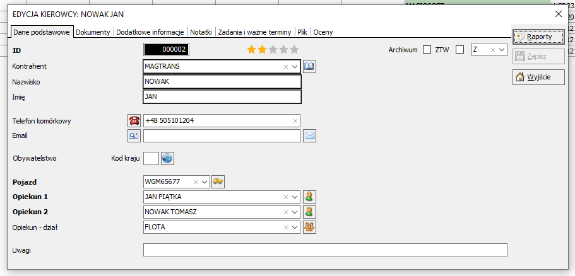Open the country globe icon
Image resolution: width=575 pixels, height=276 pixels.
click(167, 158)
